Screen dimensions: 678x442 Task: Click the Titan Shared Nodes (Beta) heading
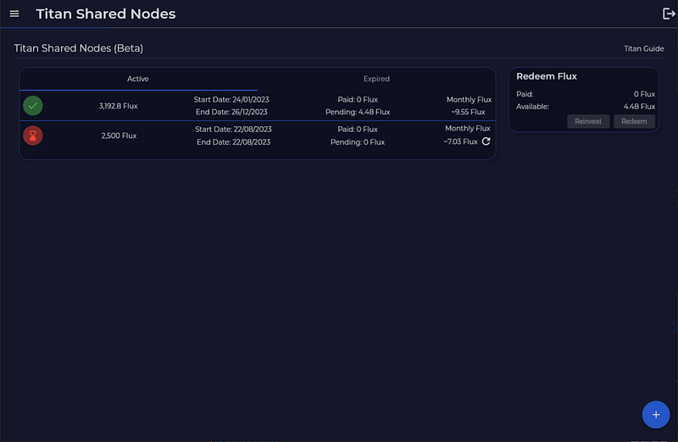coord(79,48)
